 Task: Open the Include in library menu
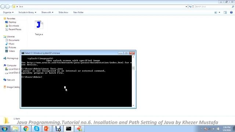27,12
